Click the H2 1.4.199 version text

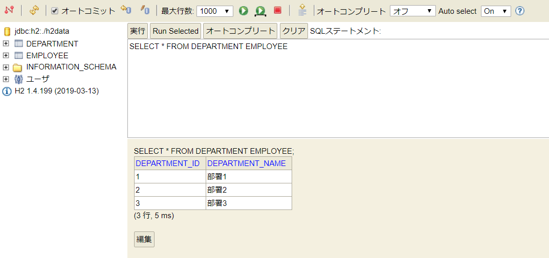tap(57, 91)
